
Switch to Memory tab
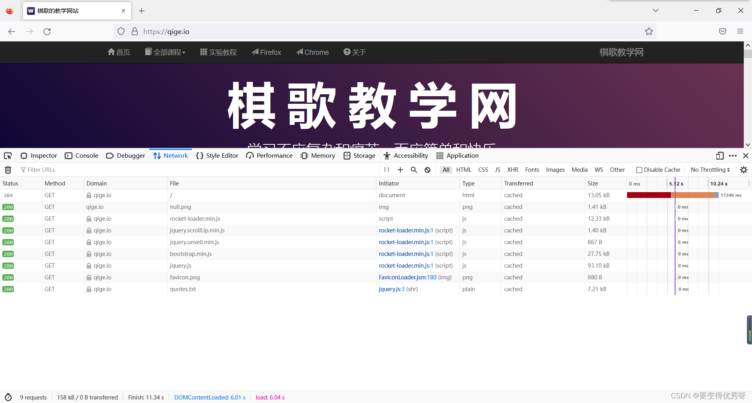(318, 156)
